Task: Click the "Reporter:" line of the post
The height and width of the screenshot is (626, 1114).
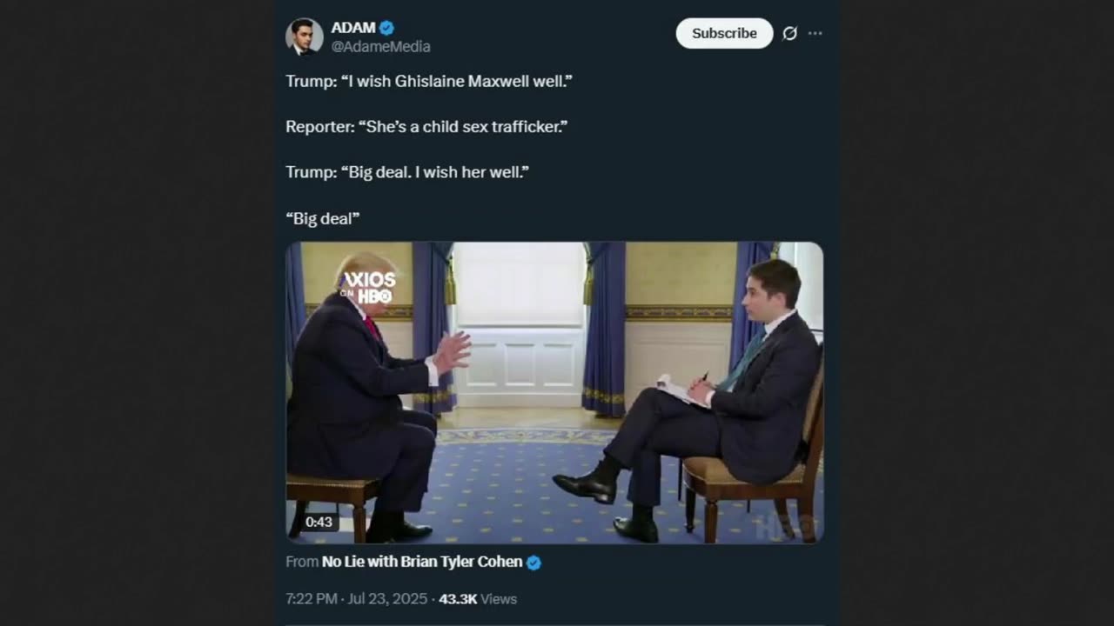Action: [426, 127]
